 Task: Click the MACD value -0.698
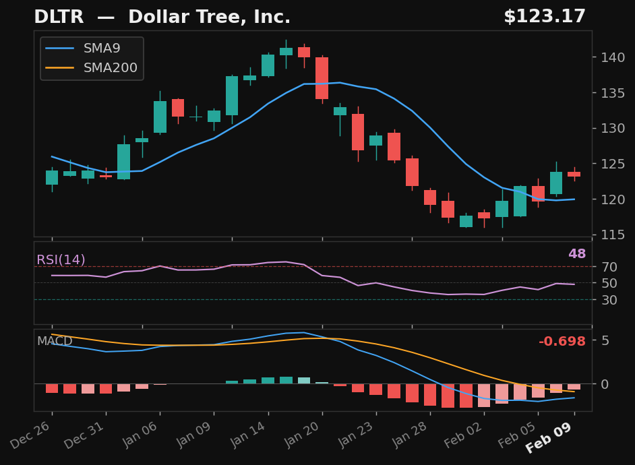562,342
